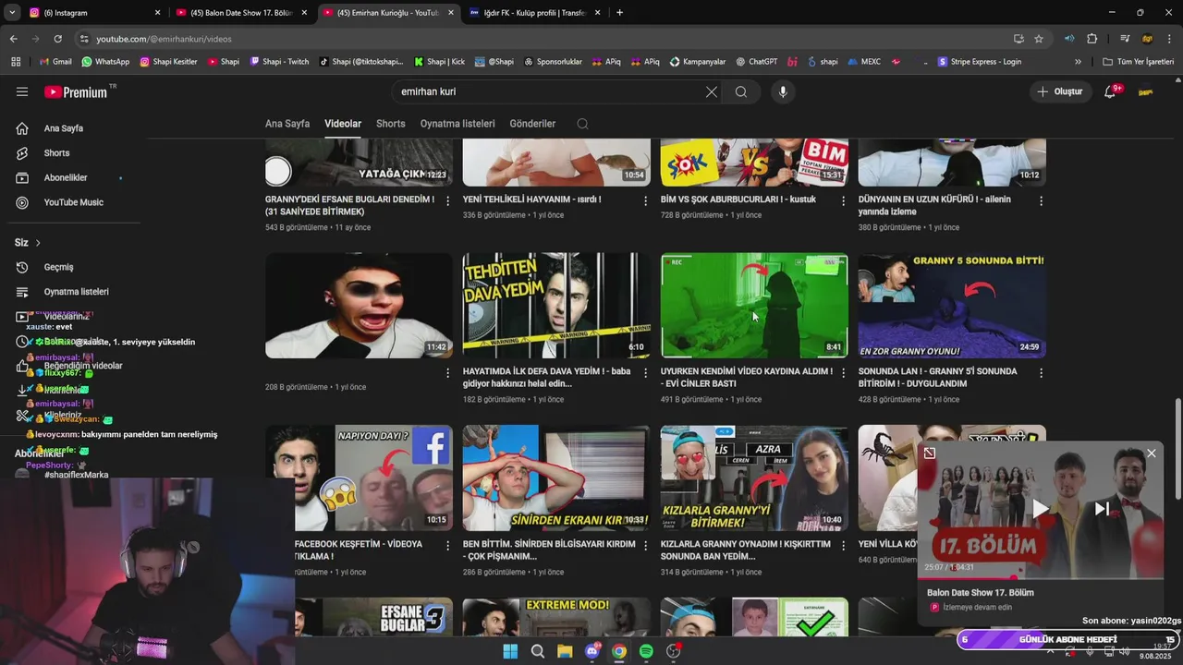
Task: Skip to next video in miniplayer
Action: [x=1102, y=509]
